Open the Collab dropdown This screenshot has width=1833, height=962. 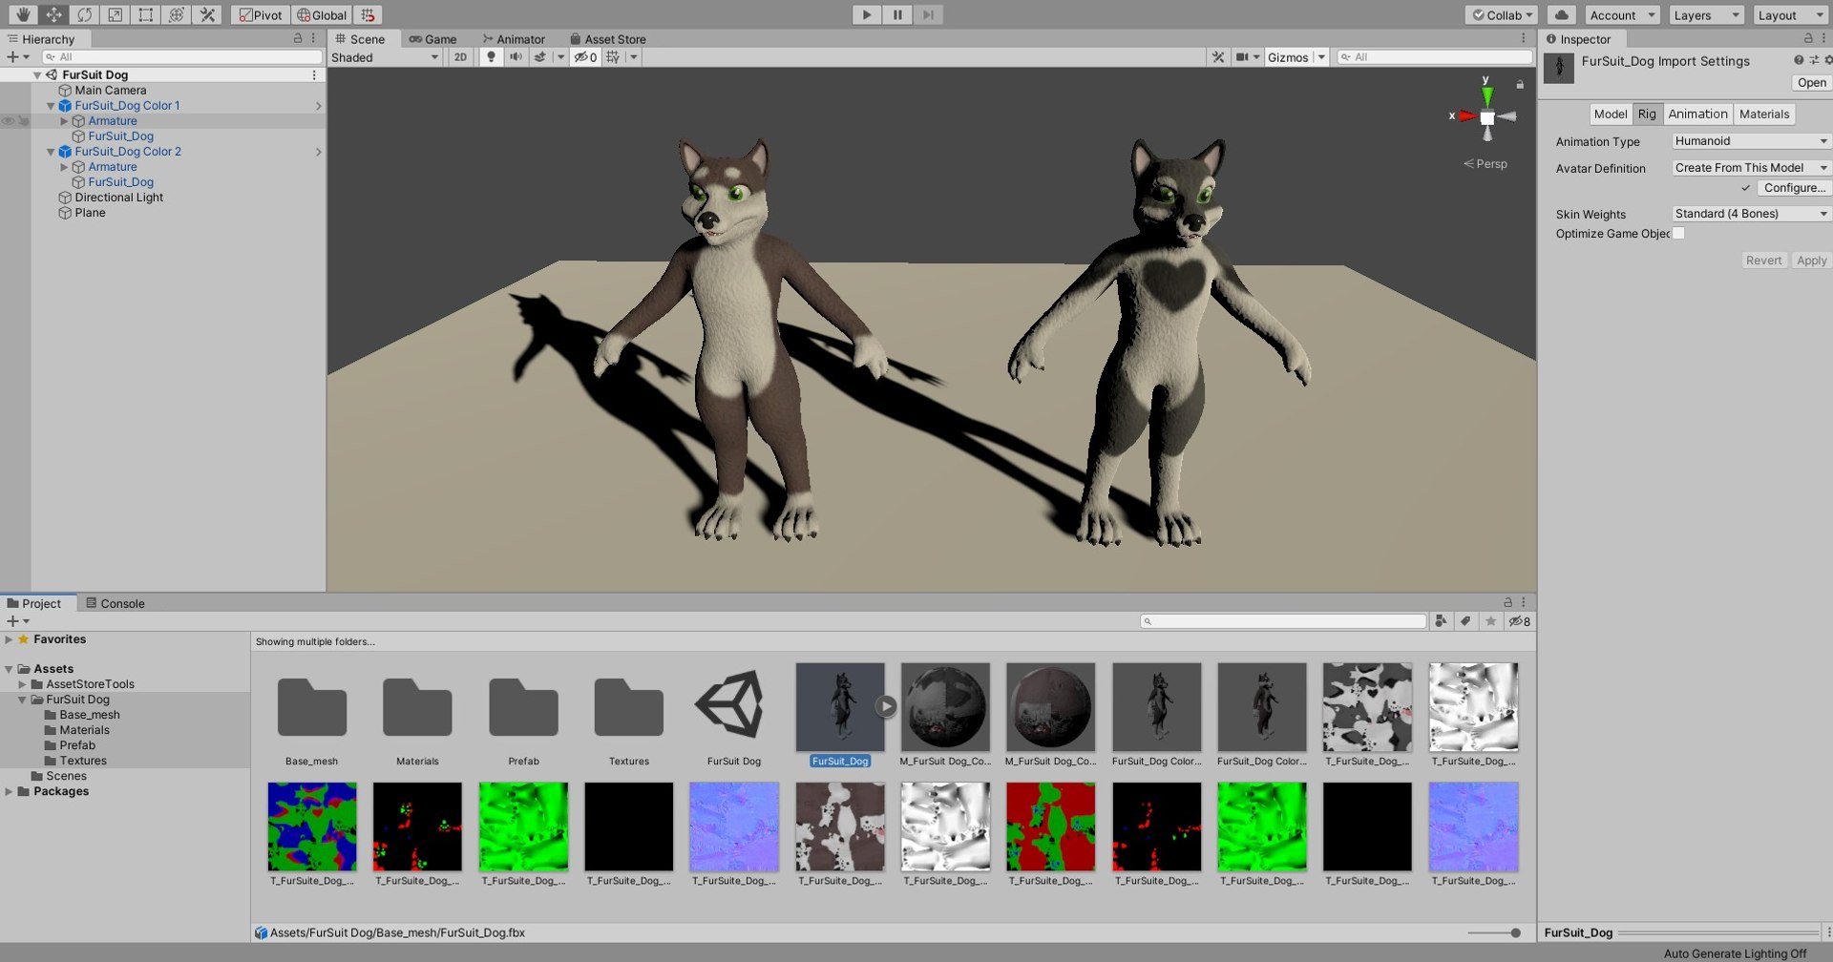point(1502,14)
